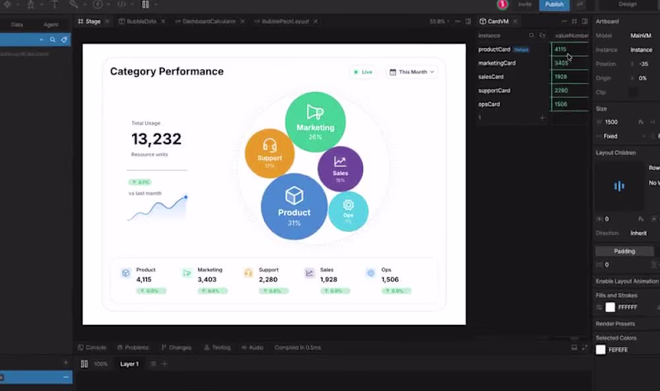The image size is (660, 391).
Task: Open the canvas zoom percentage dropdown
Action: point(439,21)
